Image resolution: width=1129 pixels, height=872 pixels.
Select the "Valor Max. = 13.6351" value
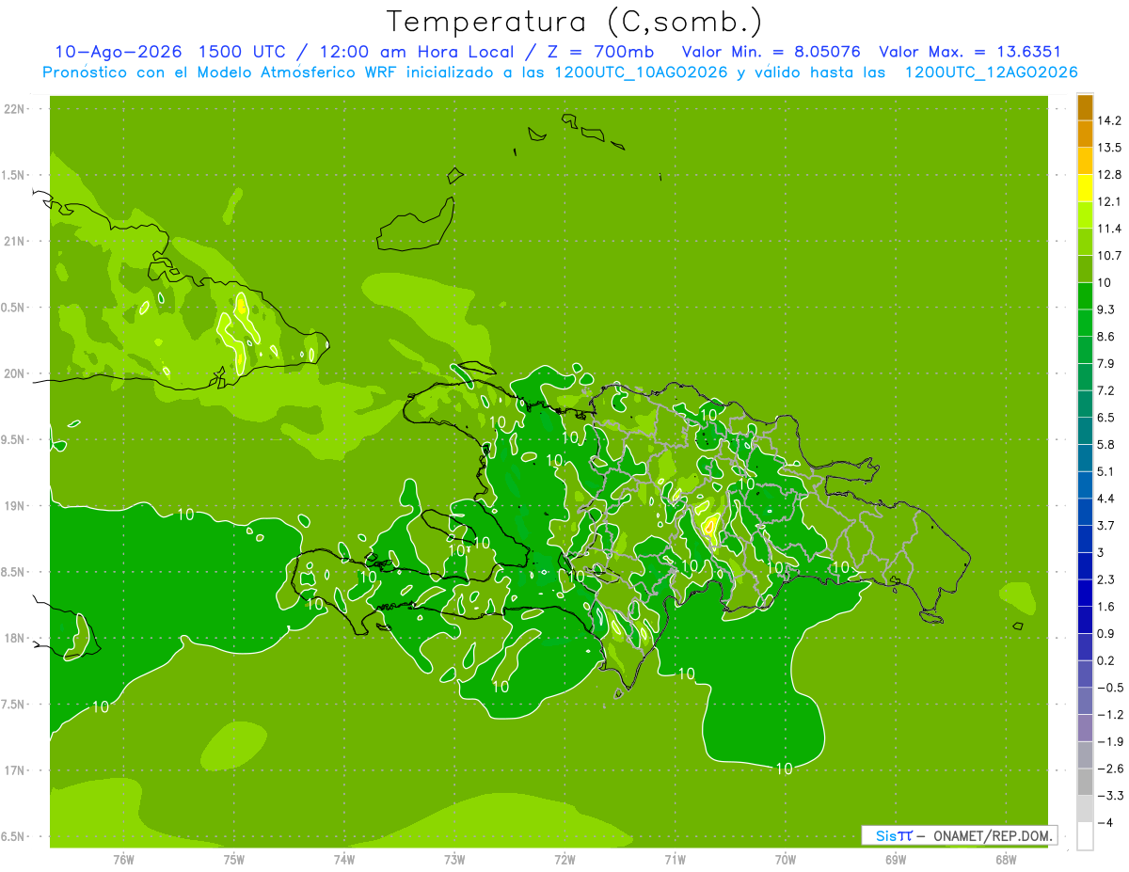pyautogui.click(x=971, y=52)
